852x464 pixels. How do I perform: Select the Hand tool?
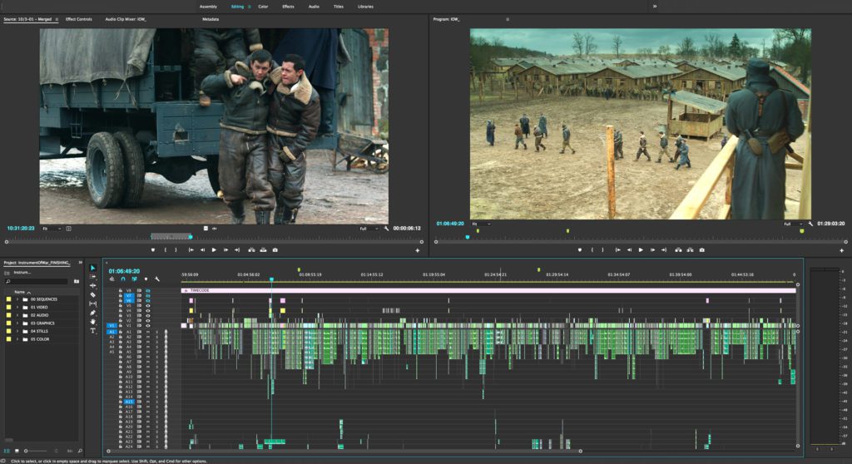click(x=93, y=322)
